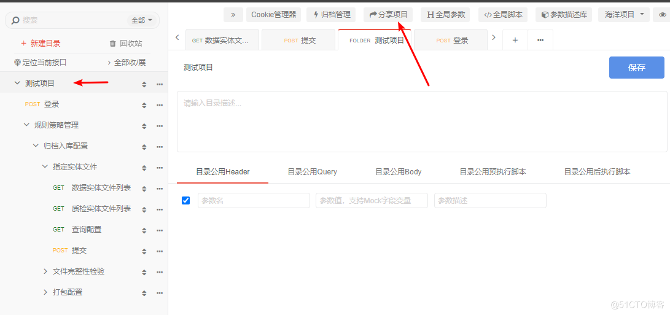Open the 全部 filter dropdown

(142, 20)
